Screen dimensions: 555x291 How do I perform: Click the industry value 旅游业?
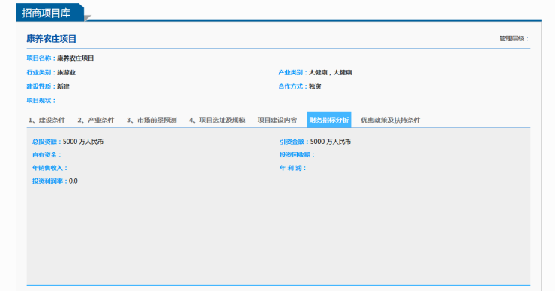[x=66, y=73]
